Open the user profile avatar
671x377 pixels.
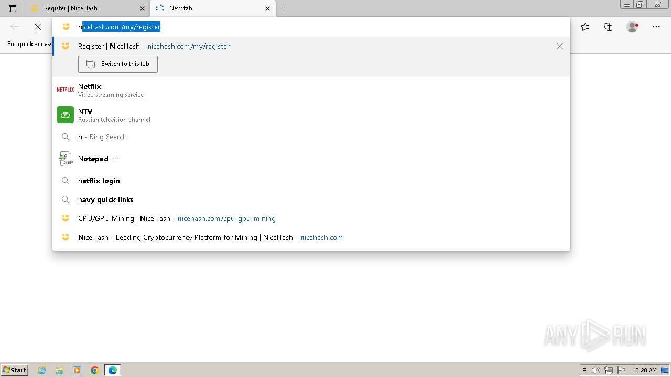pyautogui.click(x=633, y=27)
